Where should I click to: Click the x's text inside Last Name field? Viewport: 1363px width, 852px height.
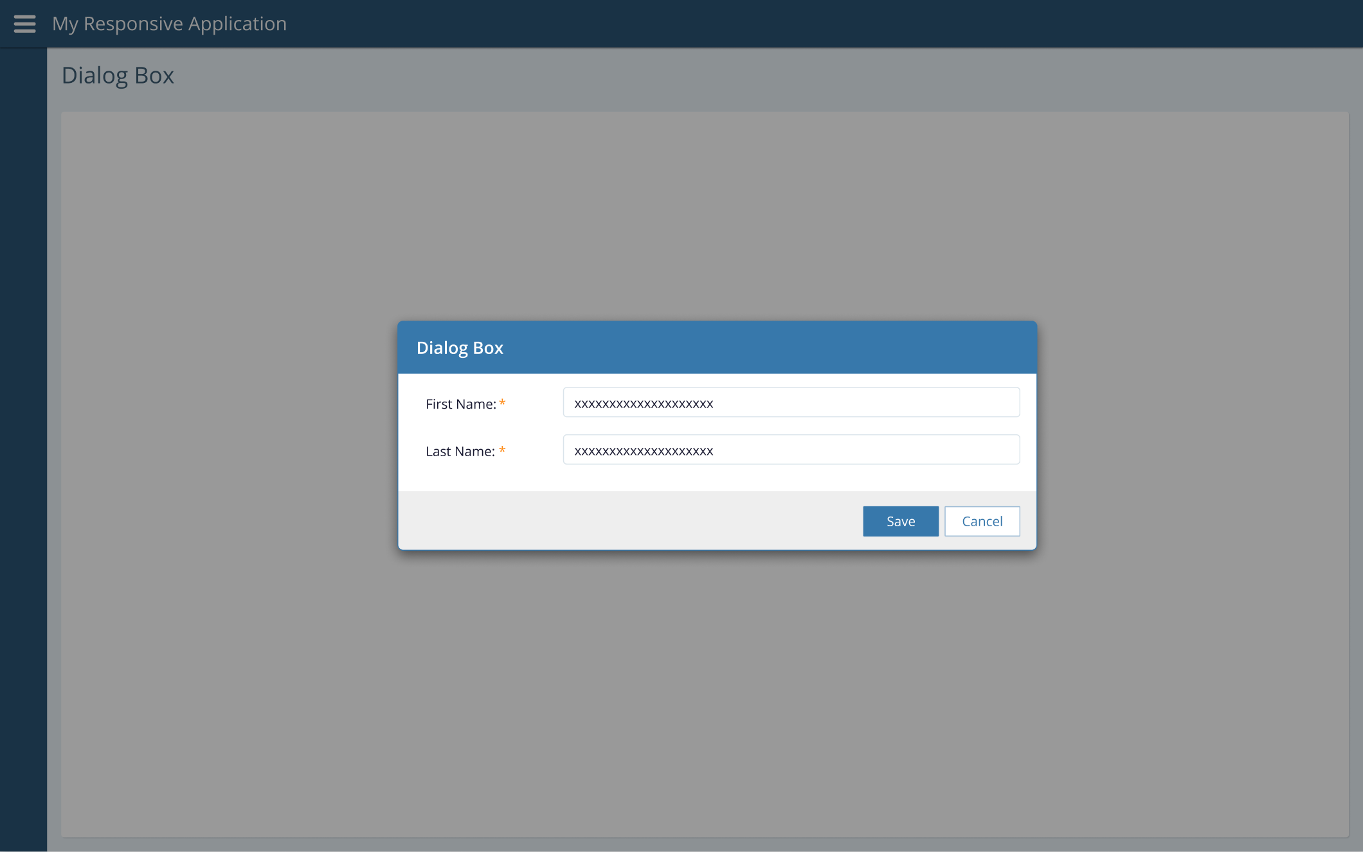pos(644,451)
